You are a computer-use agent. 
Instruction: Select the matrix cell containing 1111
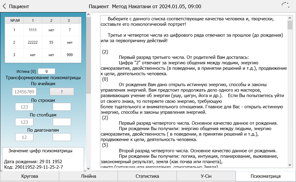pos(33,30)
